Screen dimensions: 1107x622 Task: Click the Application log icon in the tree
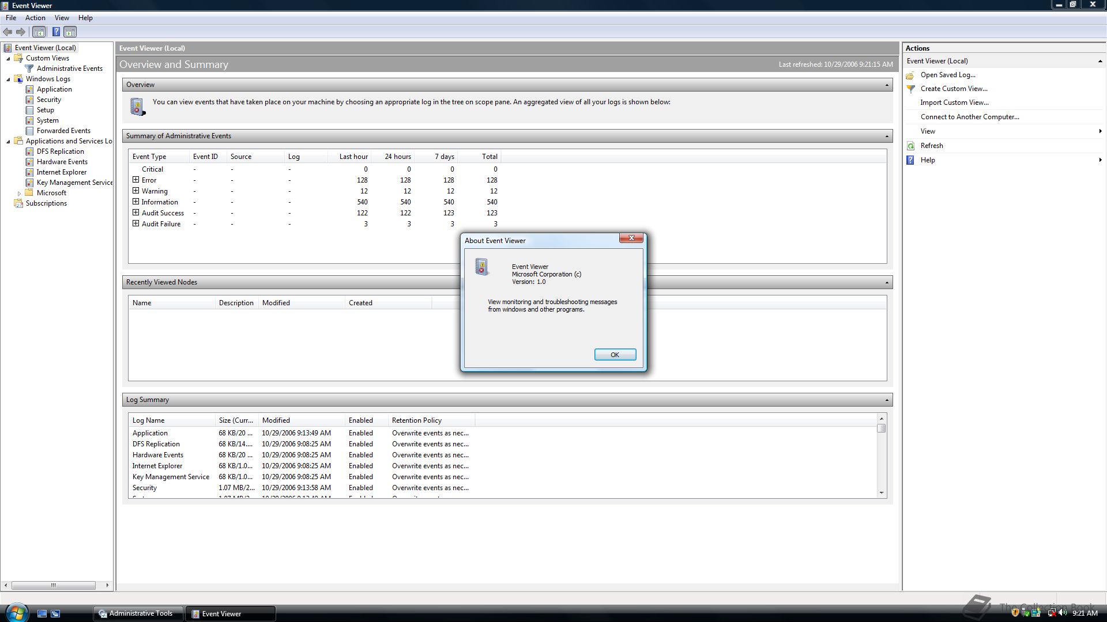[x=29, y=89]
